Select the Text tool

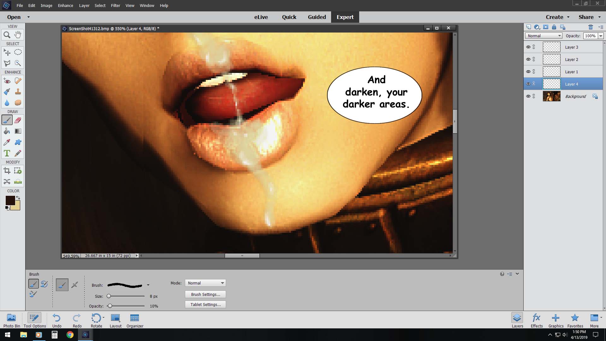click(x=7, y=153)
